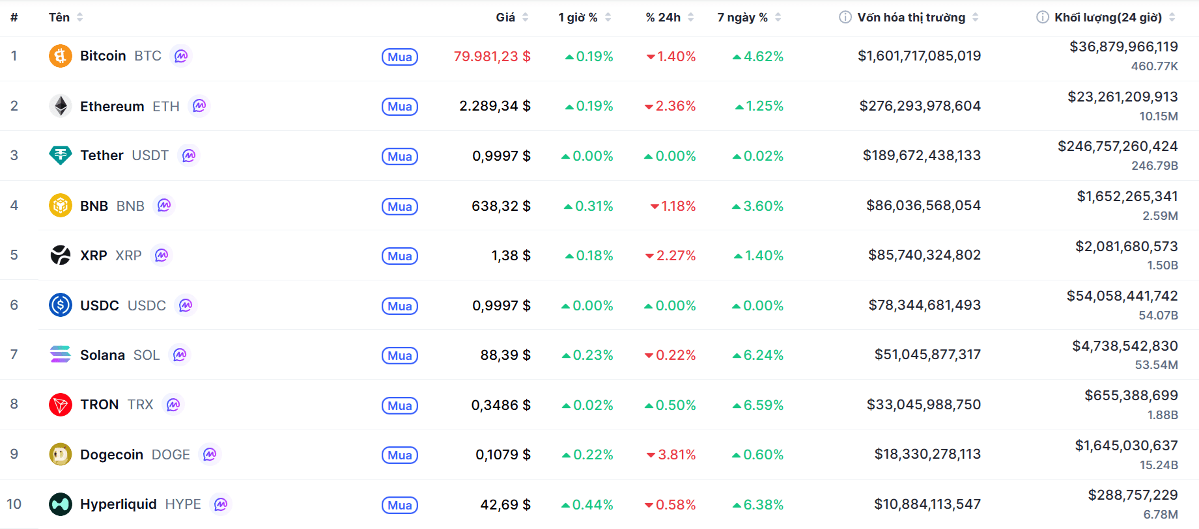The width and height of the screenshot is (1199, 529).
Task: Click Mua button in XRP row
Action: pyautogui.click(x=400, y=256)
